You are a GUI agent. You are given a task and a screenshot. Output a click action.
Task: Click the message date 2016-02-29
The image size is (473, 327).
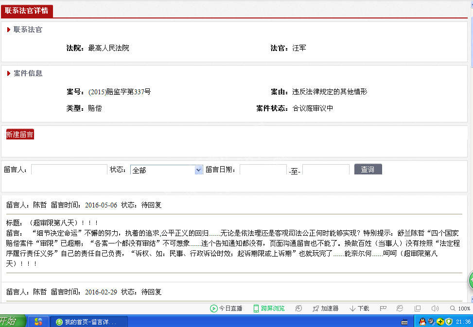[101, 292]
